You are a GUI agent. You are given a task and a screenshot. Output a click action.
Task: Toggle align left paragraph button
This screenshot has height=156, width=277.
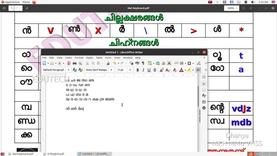coord(198,70)
